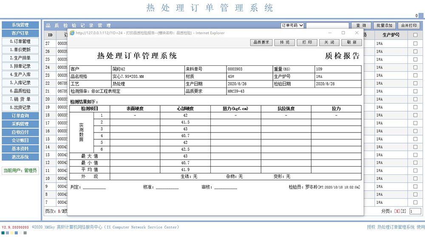Click the 生产炉号 column header
The width and height of the screenshot is (425, 237).
coord(391,35)
